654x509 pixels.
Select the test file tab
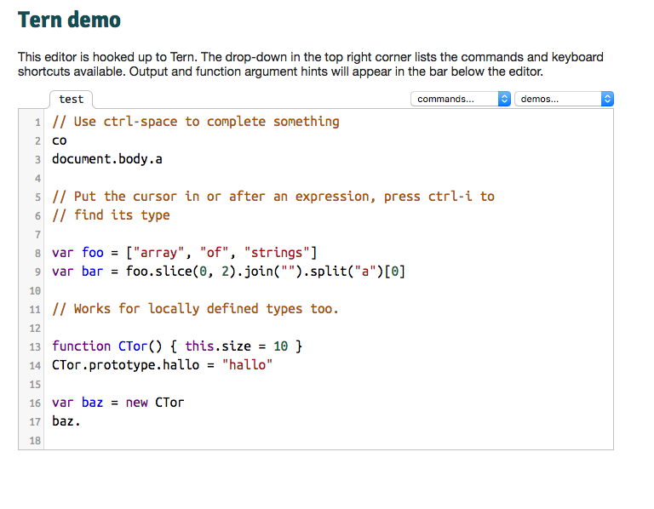point(71,100)
